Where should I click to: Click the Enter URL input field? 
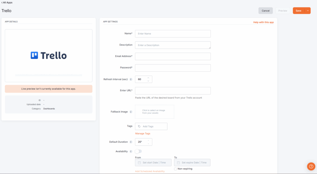click(x=173, y=91)
